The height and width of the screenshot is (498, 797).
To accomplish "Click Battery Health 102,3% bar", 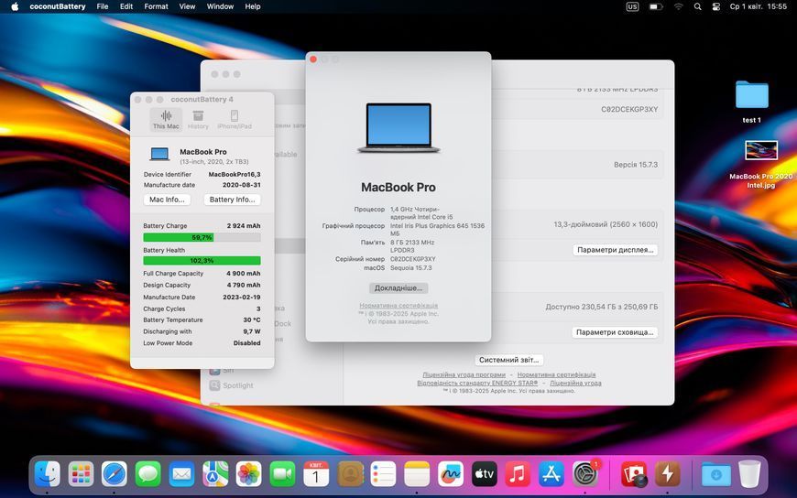I will coord(202,261).
